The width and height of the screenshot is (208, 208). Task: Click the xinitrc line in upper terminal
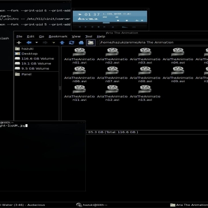(x=35, y=19)
